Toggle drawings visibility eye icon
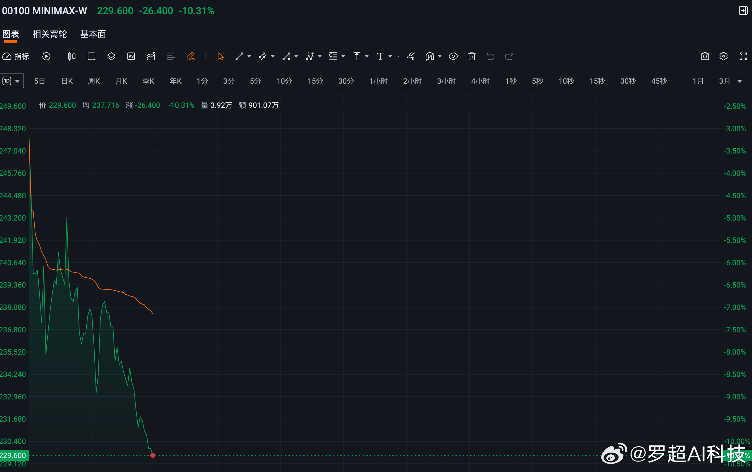The height and width of the screenshot is (472, 752). (x=453, y=56)
